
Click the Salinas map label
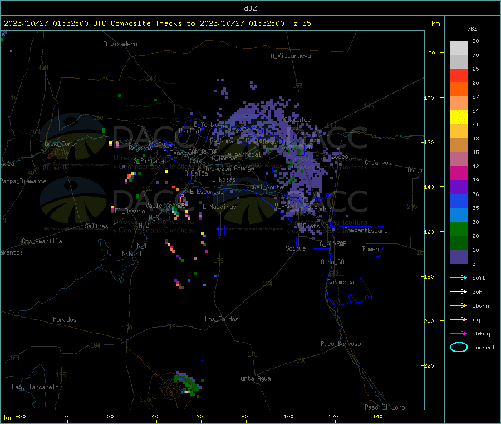[x=96, y=226]
